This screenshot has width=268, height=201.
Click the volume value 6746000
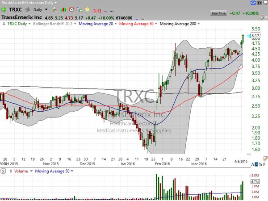tap(124, 18)
